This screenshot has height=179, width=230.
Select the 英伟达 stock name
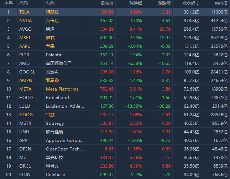(52, 21)
